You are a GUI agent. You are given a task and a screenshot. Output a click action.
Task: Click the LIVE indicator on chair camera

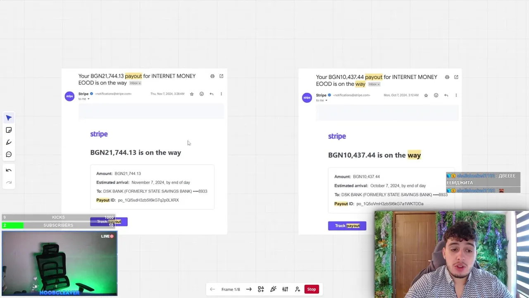107,236
